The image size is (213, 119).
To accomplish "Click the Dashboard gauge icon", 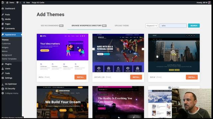I will [3, 9].
